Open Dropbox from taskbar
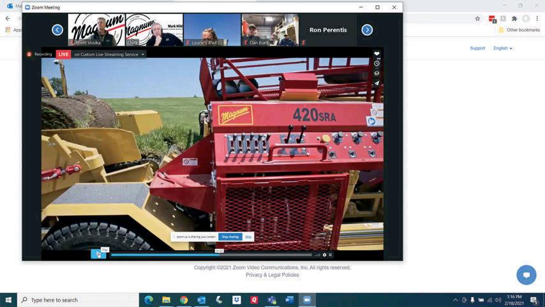The image size is (545, 307). [237, 300]
